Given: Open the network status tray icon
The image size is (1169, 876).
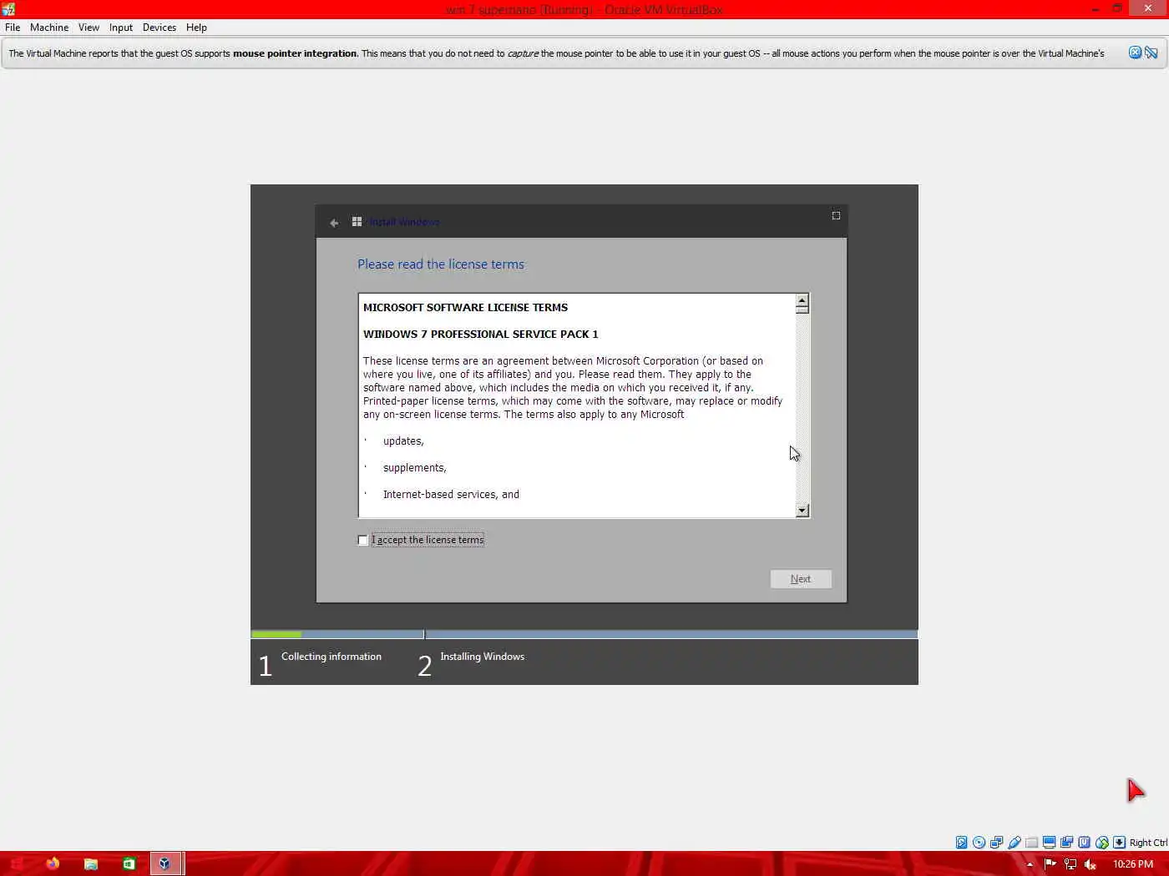Looking at the screenshot, I should [x=1070, y=864].
